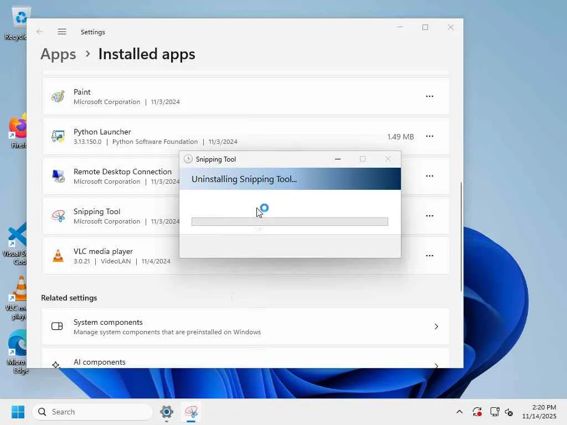Screen dimensions: 567x425
Task: Expand System components settings chevron
Action: 436,326
